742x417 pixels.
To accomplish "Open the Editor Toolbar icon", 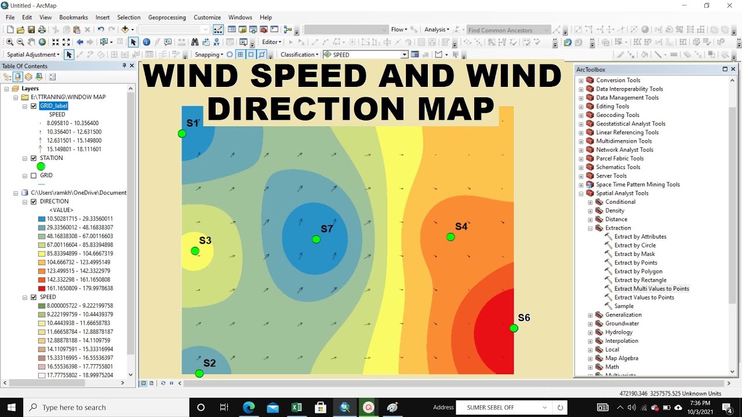I will tap(218, 30).
